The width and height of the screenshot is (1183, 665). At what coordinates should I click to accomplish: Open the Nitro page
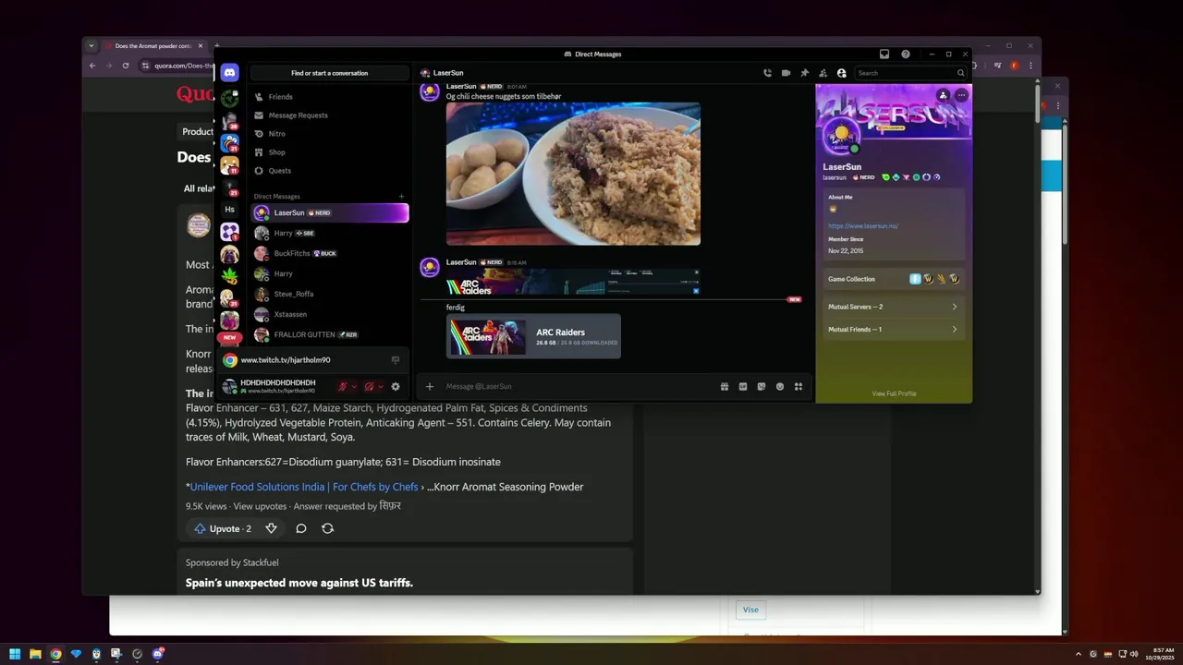[x=328, y=134]
